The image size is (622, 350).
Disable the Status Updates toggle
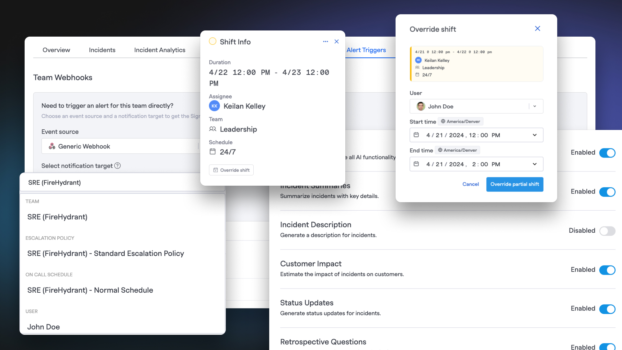[x=607, y=309]
